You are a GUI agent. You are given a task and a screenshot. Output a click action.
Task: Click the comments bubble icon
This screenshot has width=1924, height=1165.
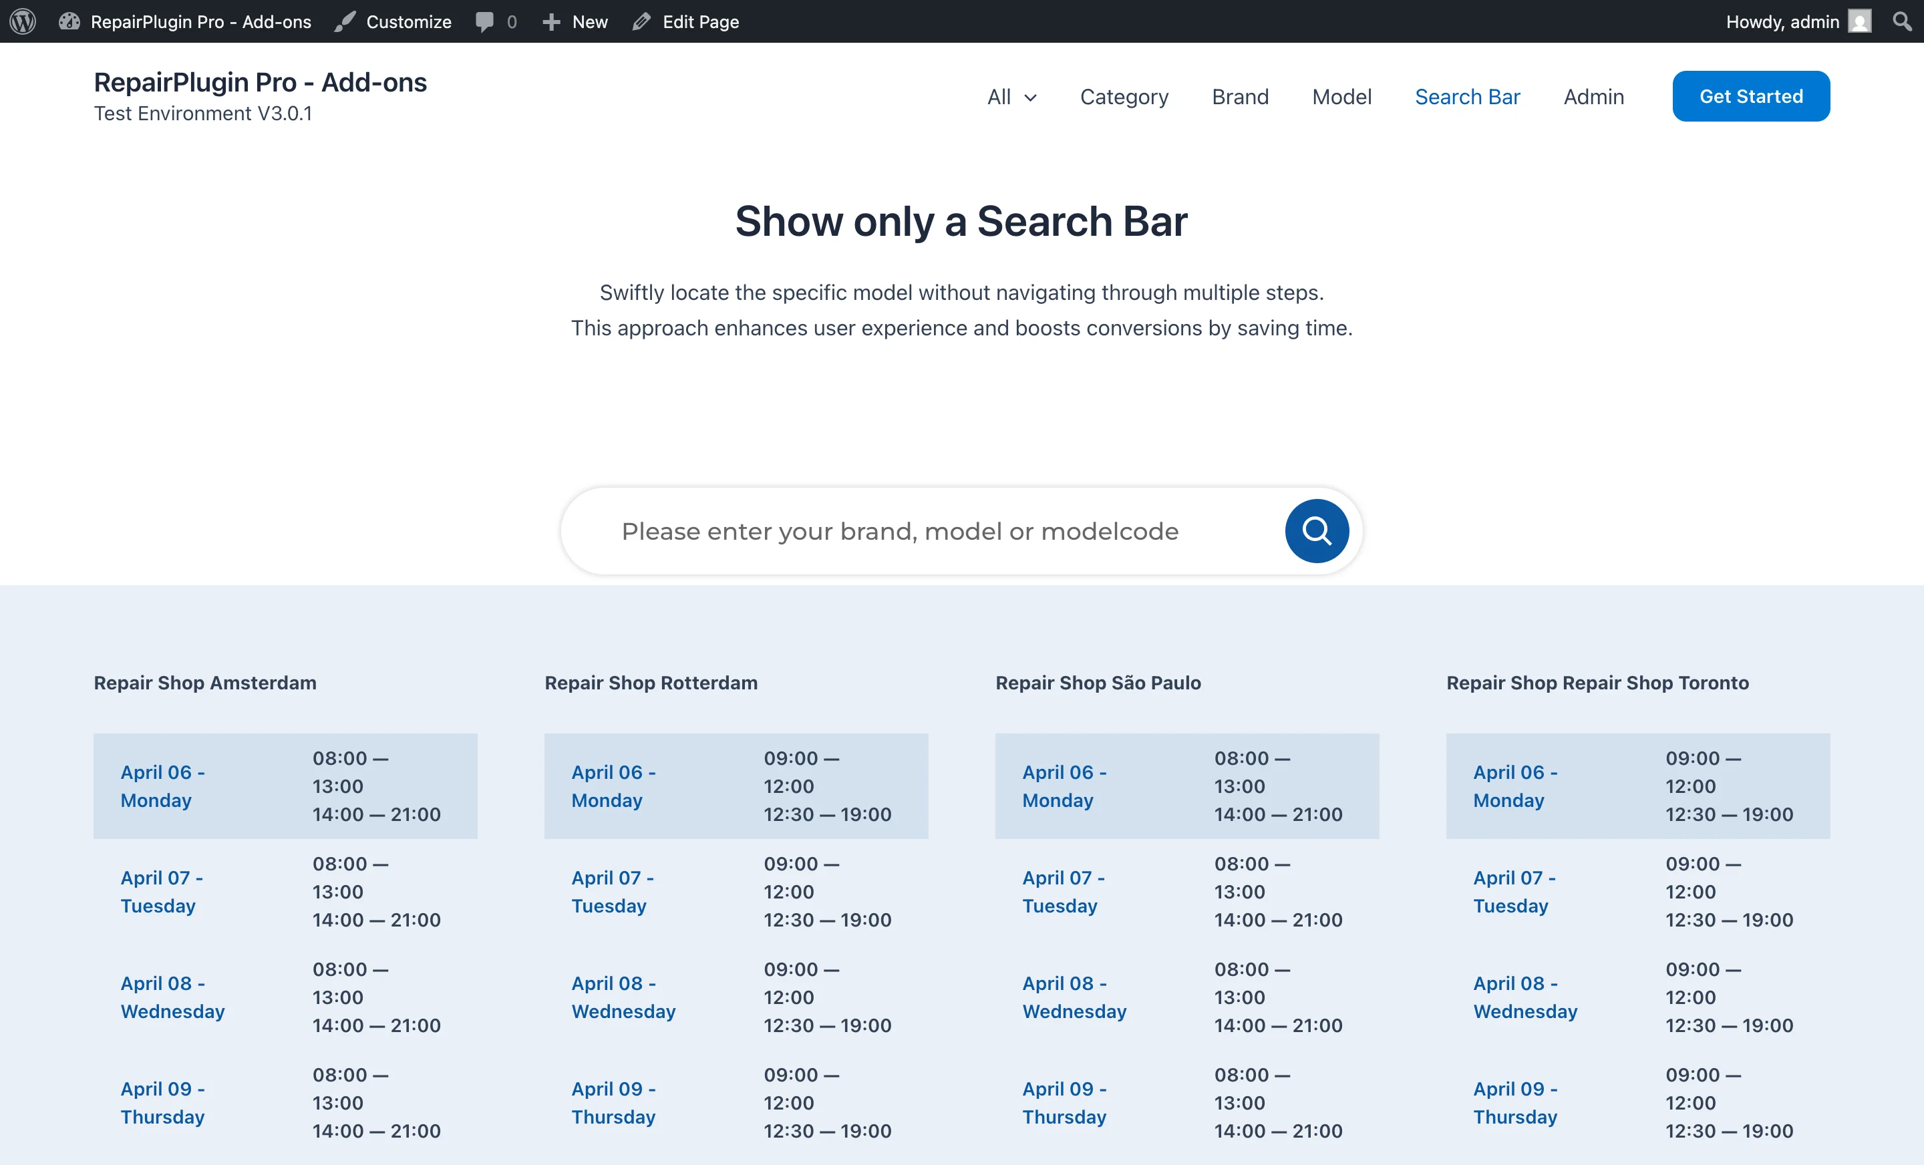484,21
